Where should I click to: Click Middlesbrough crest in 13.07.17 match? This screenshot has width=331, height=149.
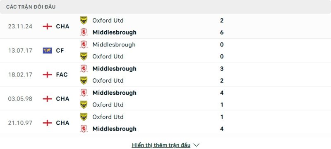(x=84, y=44)
